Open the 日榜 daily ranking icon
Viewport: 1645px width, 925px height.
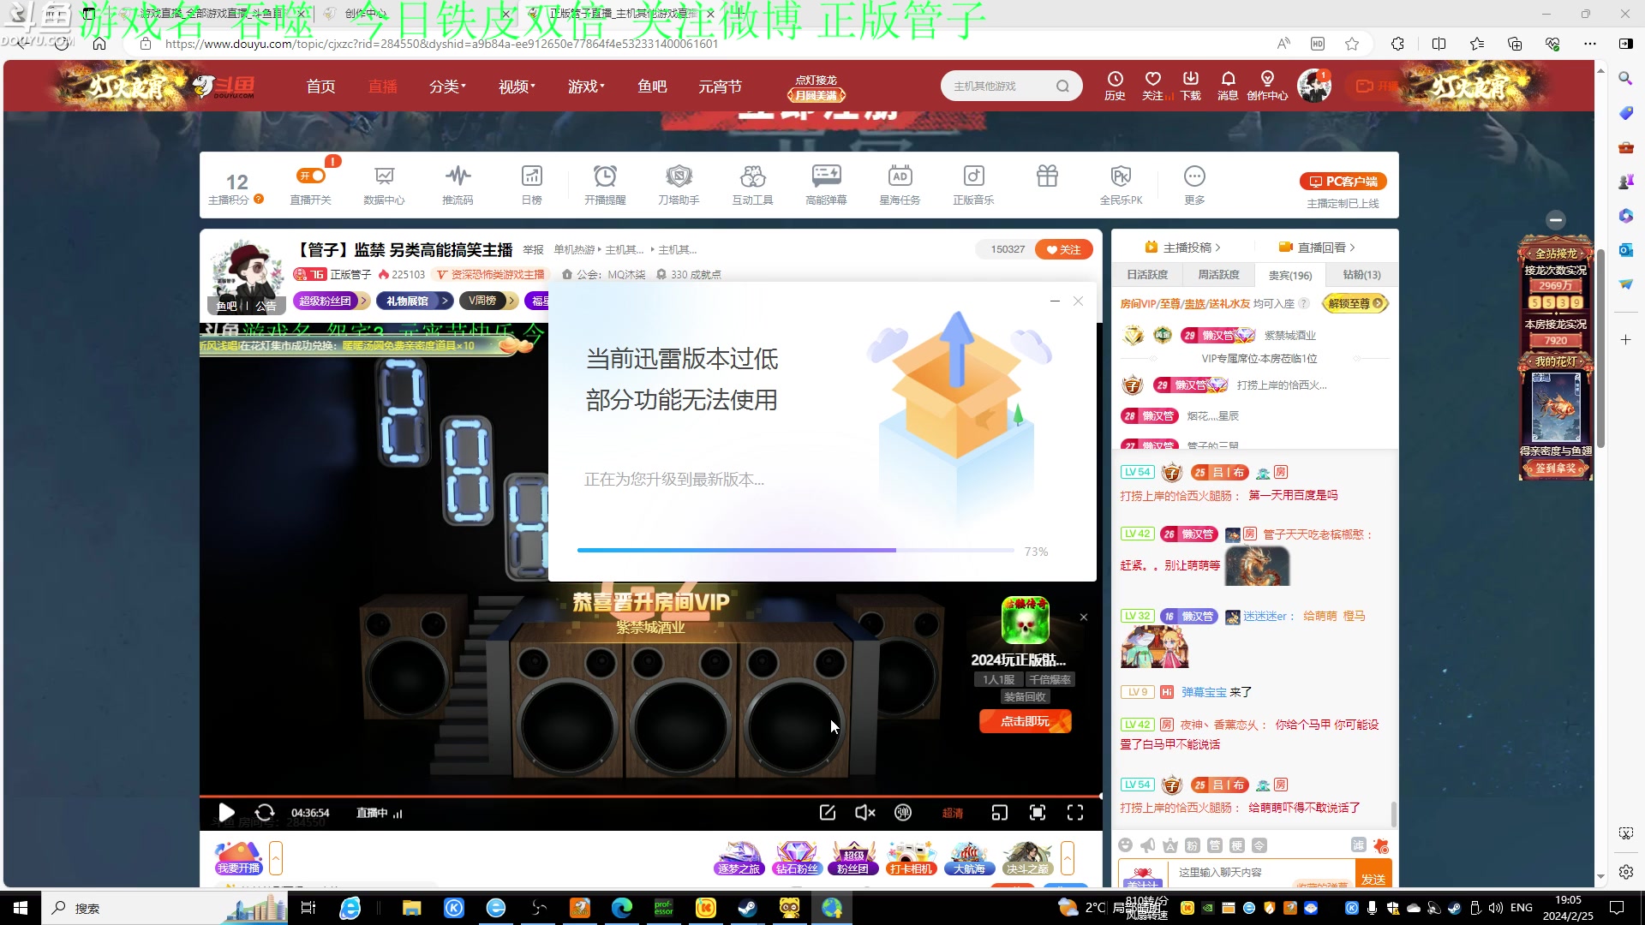tap(531, 185)
